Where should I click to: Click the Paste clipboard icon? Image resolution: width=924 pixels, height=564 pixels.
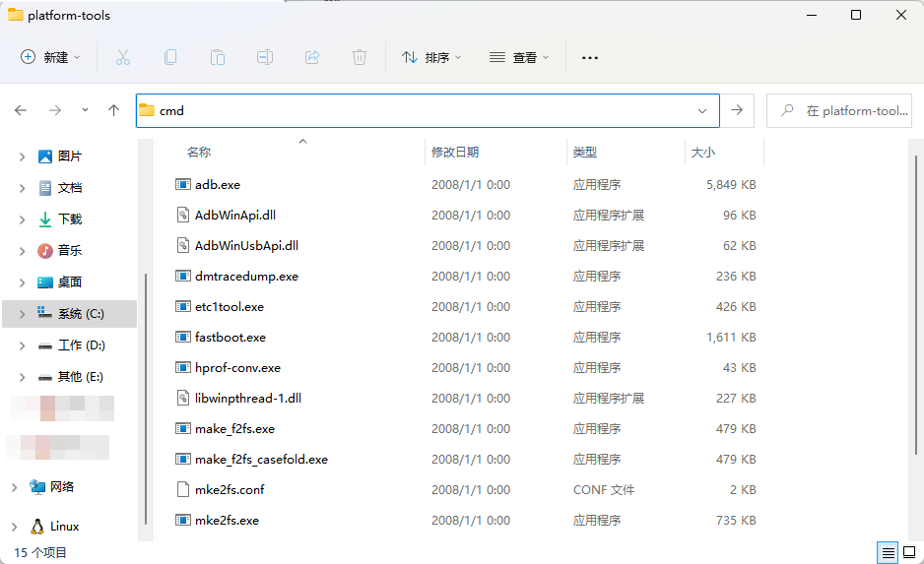point(218,57)
